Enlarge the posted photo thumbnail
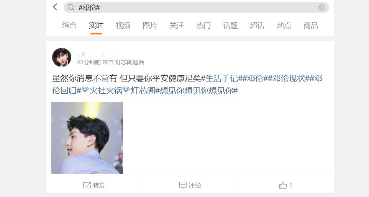Screen dimensions: 369x197 point(87,138)
